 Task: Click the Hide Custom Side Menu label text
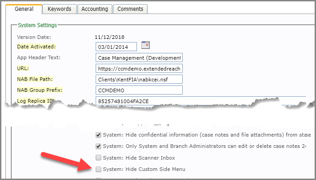pos(144,169)
